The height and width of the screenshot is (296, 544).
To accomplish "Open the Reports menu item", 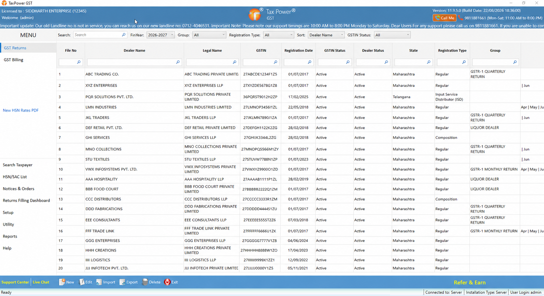I will coord(10,236).
